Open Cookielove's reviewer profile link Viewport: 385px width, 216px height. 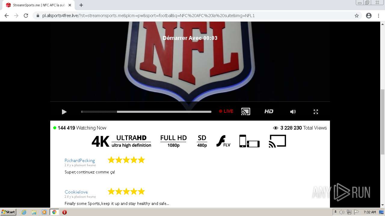click(x=76, y=192)
